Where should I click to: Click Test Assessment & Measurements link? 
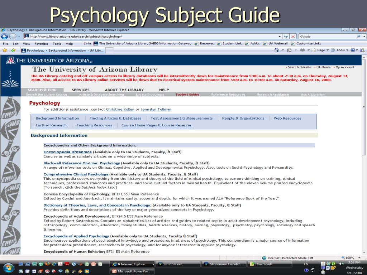182,118
